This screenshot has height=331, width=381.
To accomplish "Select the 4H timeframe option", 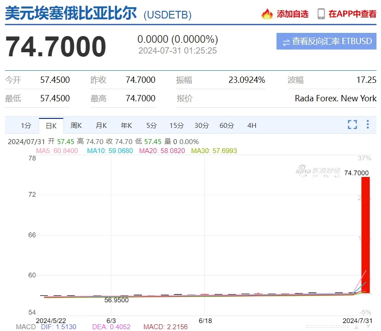I will click(x=251, y=125).
